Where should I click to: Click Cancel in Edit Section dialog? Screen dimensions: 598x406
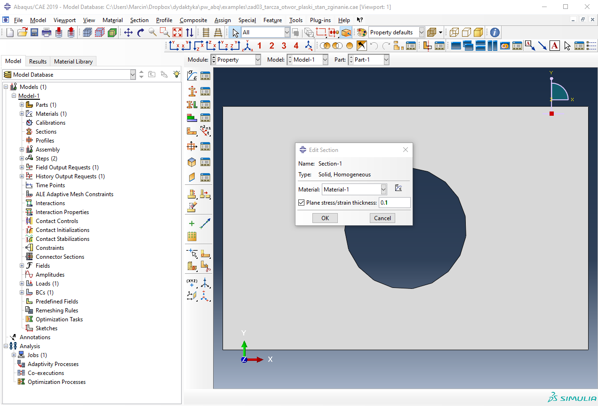(x=382, y=218)
